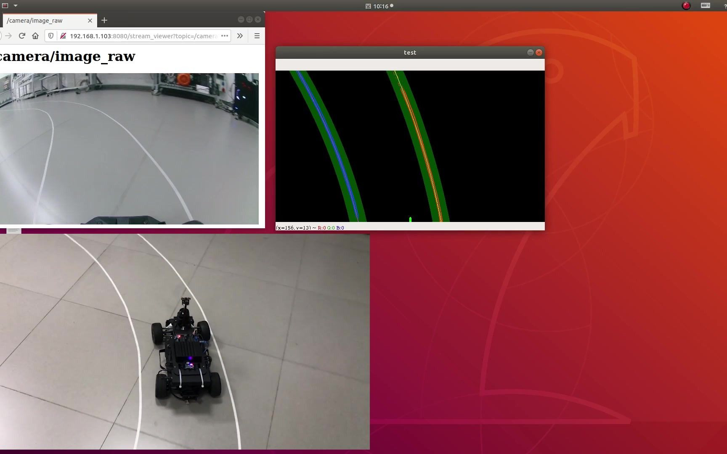This screenshot has height=454, width=727.
Task: Click the red recording indicator icon
Action: point(686,6)
